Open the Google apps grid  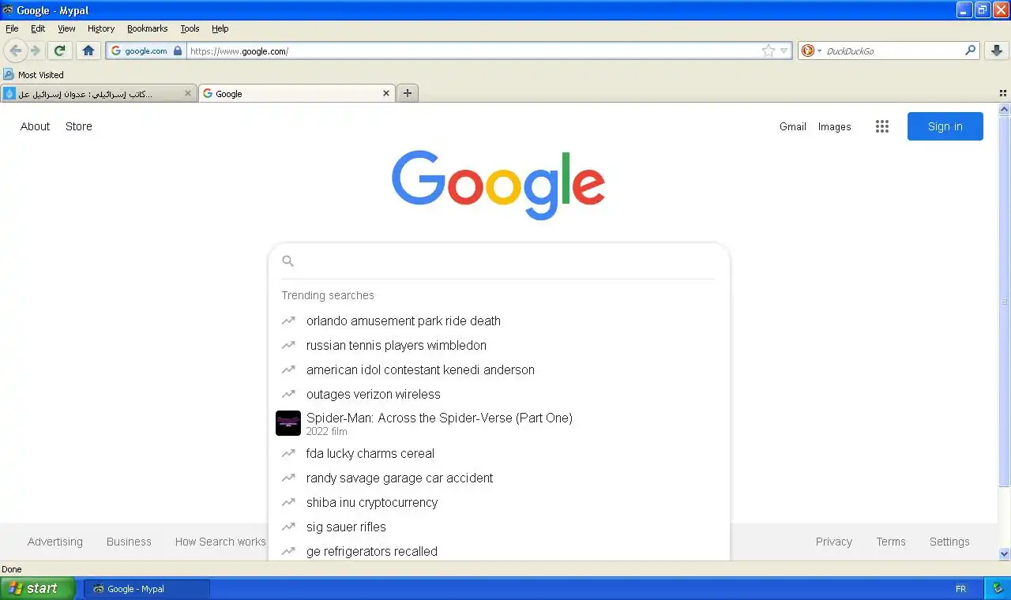(x=882, y=126)
